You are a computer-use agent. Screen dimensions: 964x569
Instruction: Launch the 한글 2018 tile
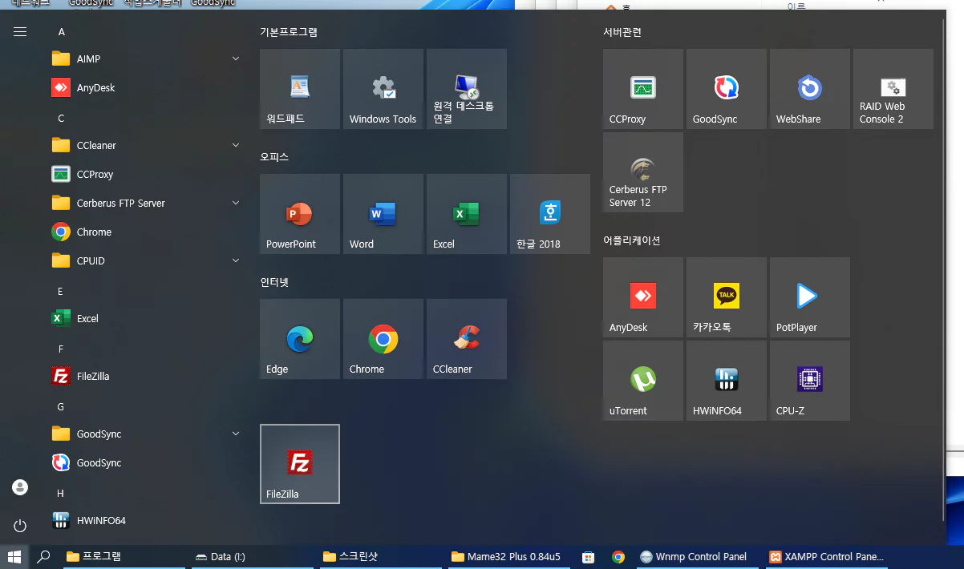point(550,214)
